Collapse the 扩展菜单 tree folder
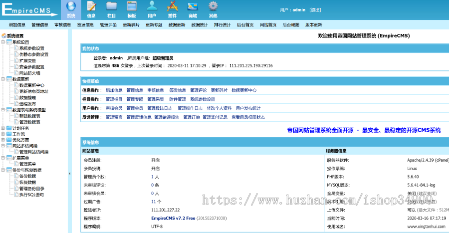 pyautogui.click(x=3, y=158)
